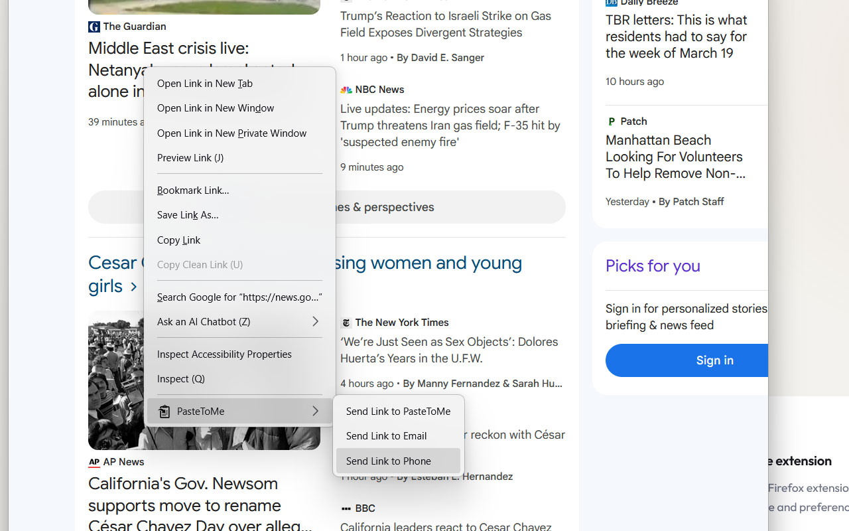The height and width of the screenshot is (531, 849).
Task: Select Copy Link from the context menu
Action: point(178,240)
